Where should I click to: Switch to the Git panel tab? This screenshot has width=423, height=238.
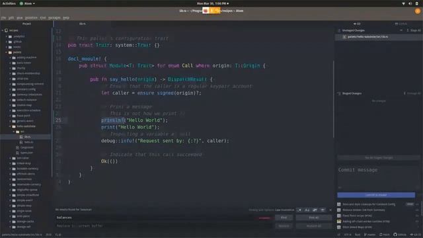(357, 24)
